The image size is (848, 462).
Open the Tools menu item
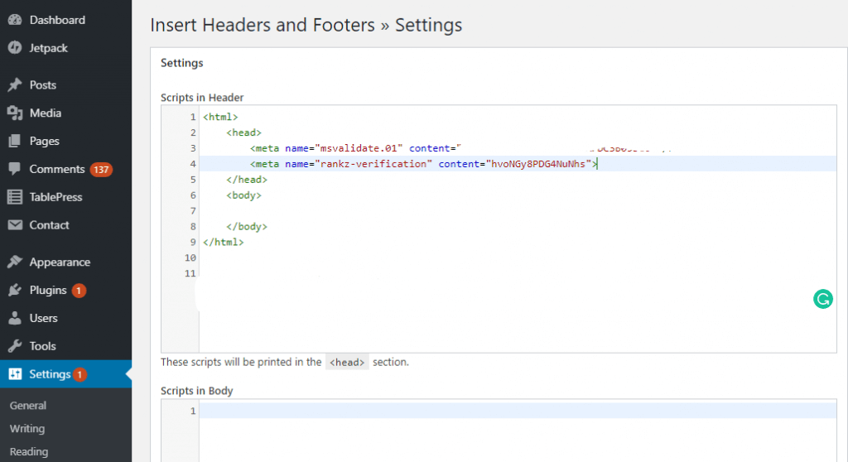click(42, 346)
